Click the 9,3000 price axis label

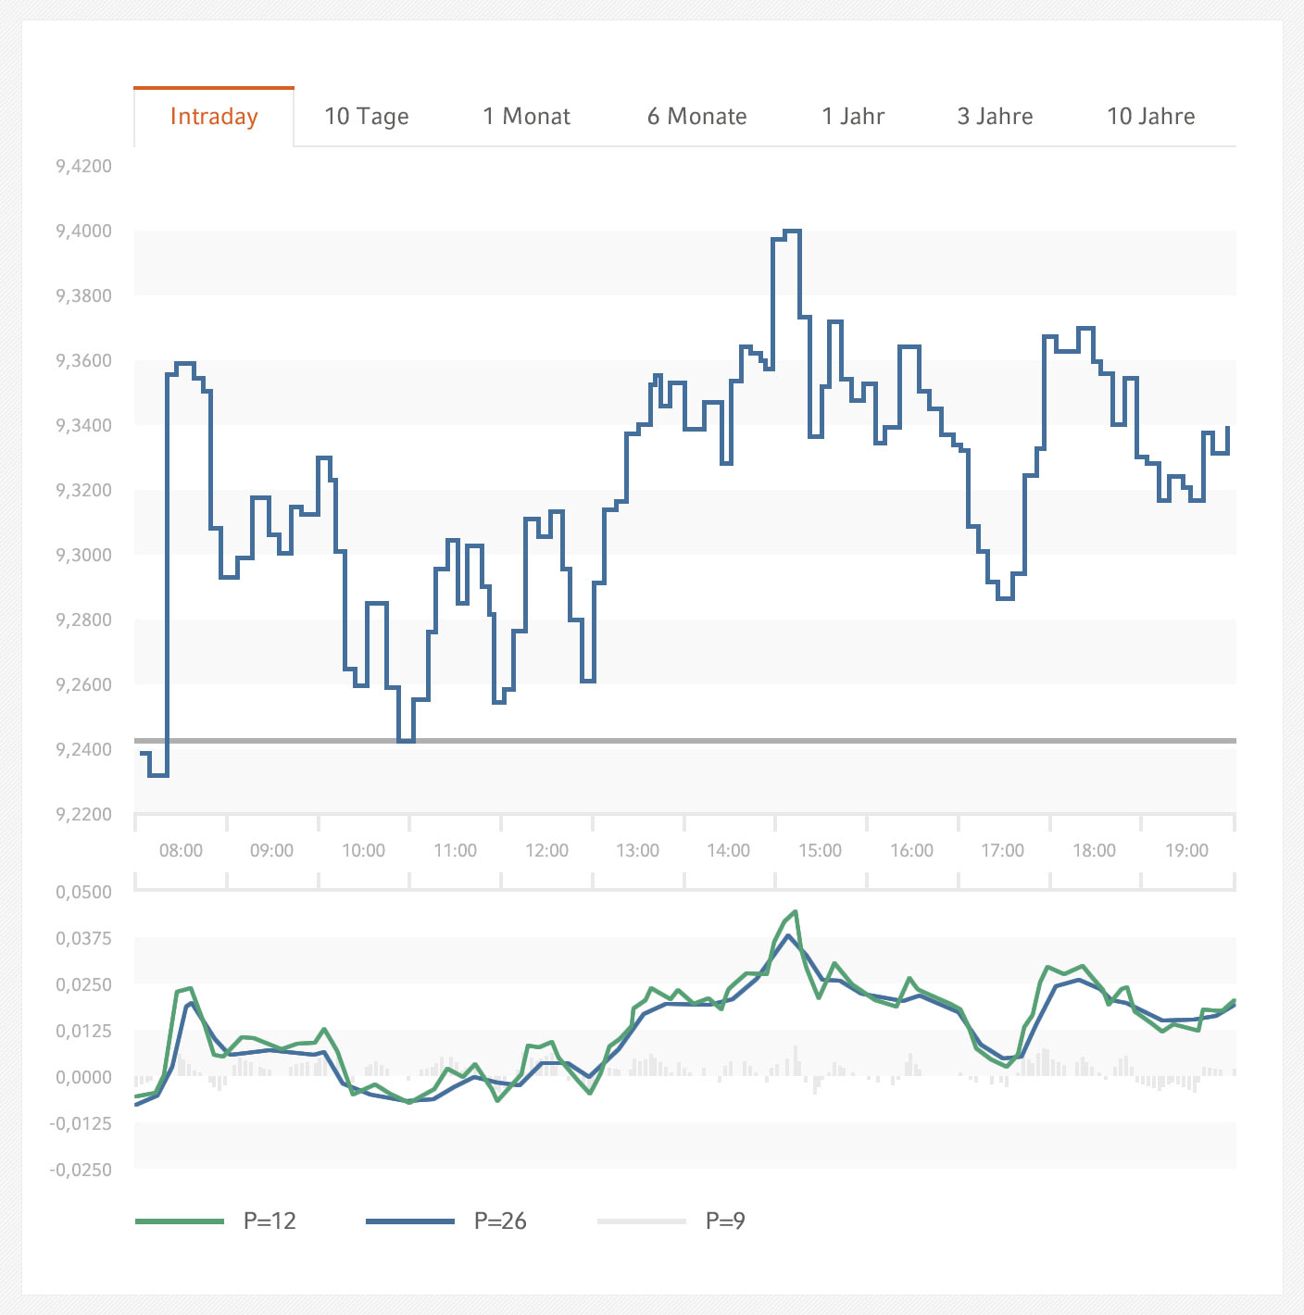pos(83,556)
